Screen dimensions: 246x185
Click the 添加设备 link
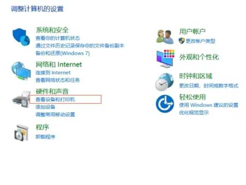pos(45,107)
